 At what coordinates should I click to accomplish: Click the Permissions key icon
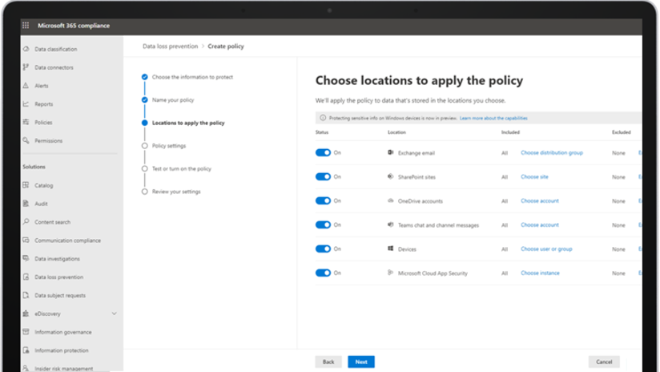point(26,140)
